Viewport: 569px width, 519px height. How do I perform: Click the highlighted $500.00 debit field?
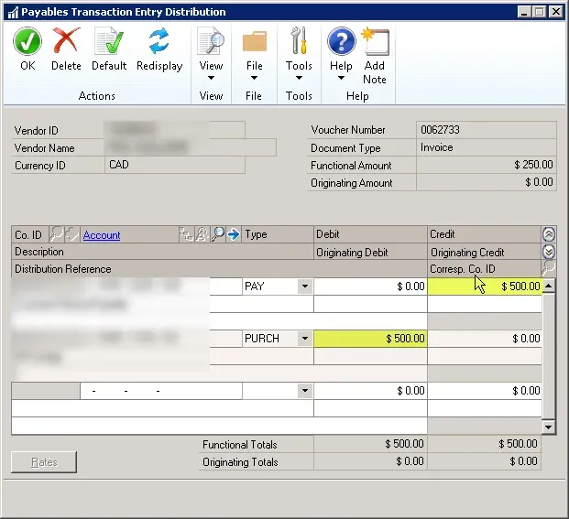pyautogui.click(x=370, y=339)
